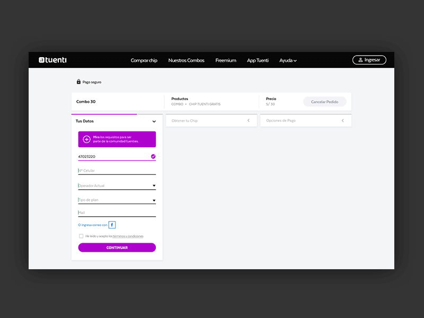The width and height of the screenshot is (424, 318).
Task: Open the Nuestros Combos menu item
Action: click(x=186, y=60)
